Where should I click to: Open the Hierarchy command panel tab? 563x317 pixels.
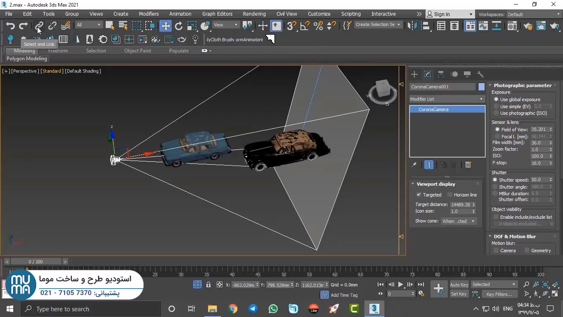click(x=441, y=74)
